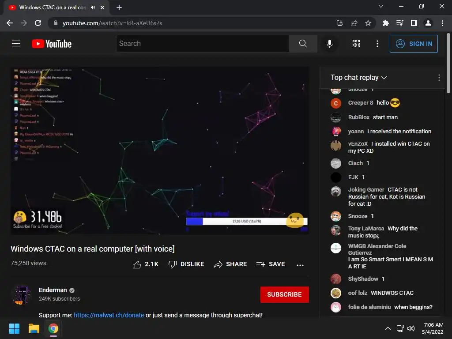Click the address bar URL
The height and width of the screenshot is (339, 452).
[x=112, y=23]
